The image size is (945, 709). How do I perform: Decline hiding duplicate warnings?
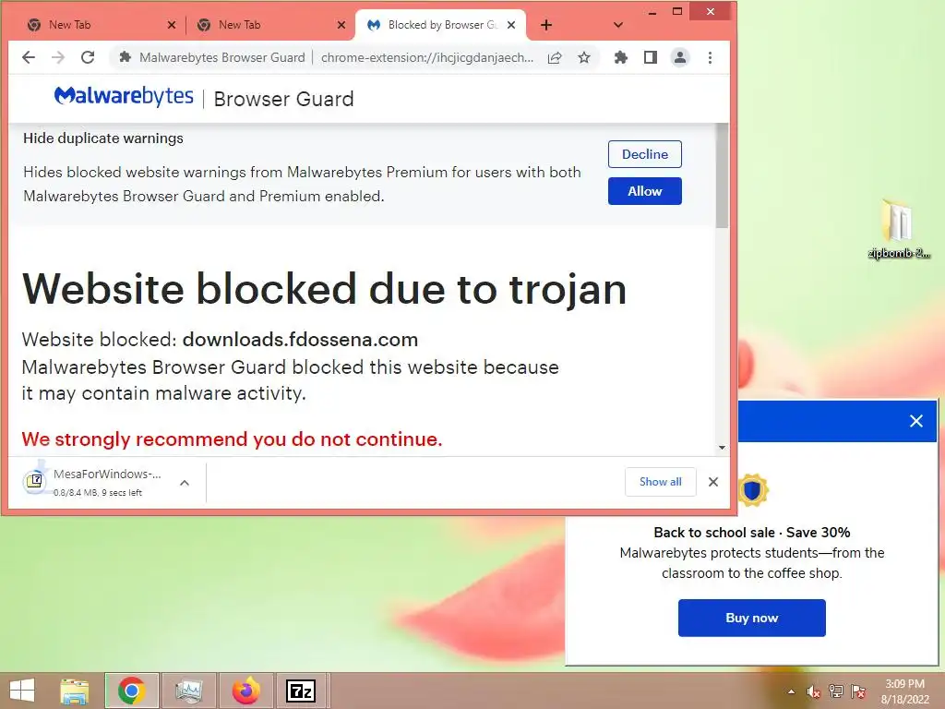coord(645,154)
